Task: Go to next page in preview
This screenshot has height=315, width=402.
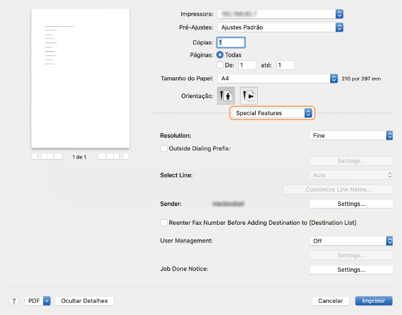Action: pos(106,157)
